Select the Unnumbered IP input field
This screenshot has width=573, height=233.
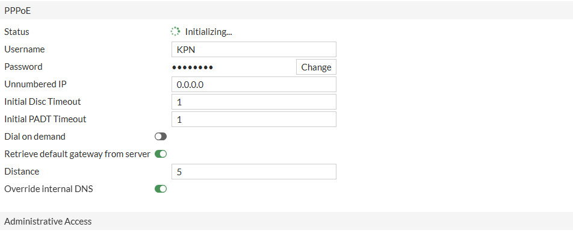click(x=253, y=84)
